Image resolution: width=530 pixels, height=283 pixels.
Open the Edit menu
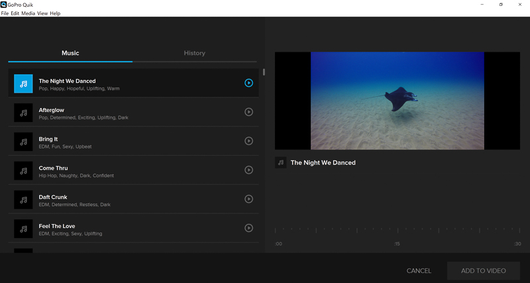(x=15, y=13)
